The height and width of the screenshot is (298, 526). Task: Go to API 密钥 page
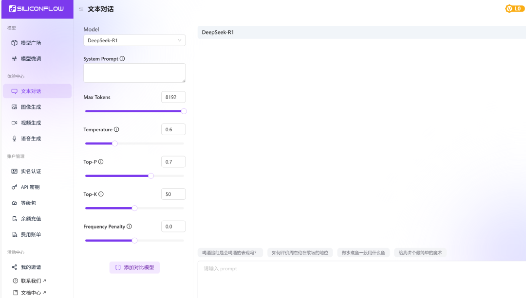[37, 187]
